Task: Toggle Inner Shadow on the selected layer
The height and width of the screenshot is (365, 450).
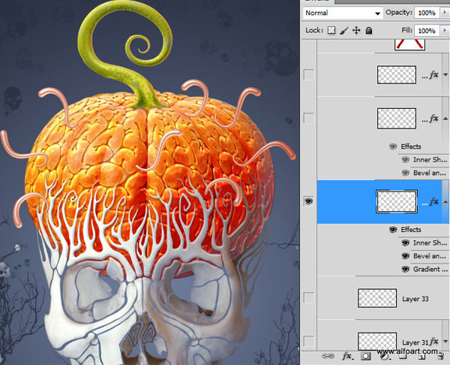Action: (x=405, y=243)
